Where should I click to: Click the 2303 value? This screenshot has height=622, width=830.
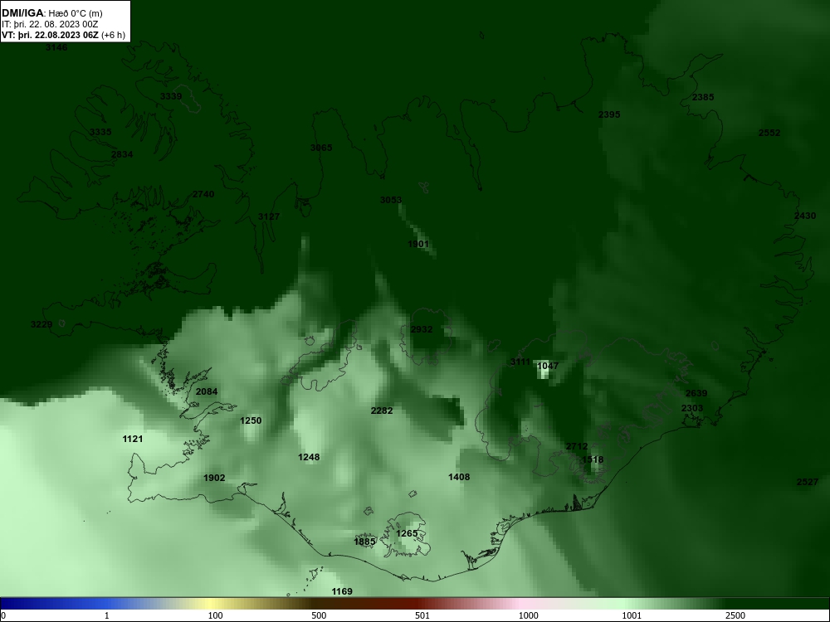[x=692, y=408]
